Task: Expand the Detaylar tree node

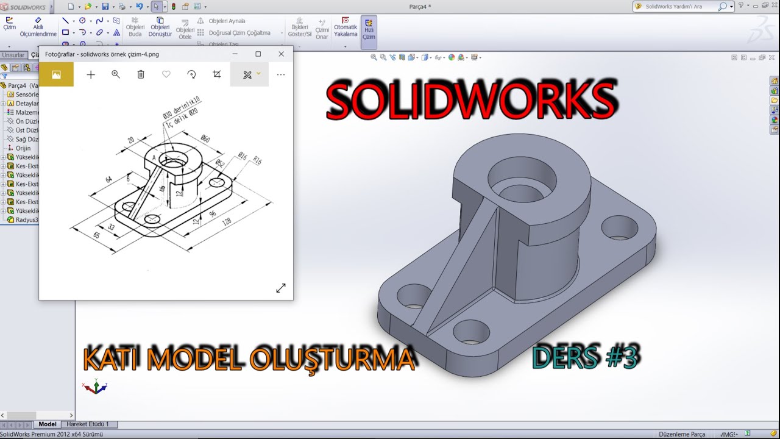Action: (3, 104)
